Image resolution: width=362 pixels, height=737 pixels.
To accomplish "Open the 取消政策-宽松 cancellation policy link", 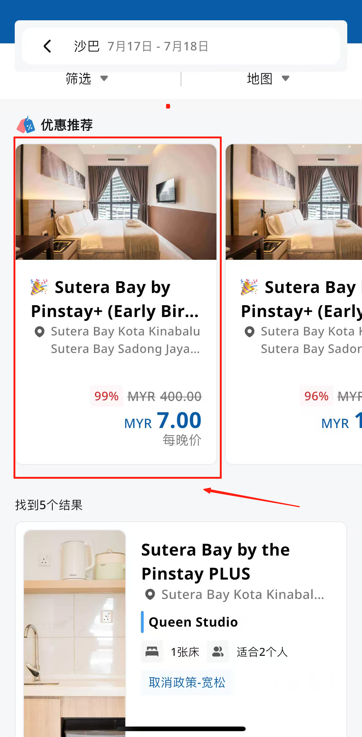I will click(x=187, y=682).
